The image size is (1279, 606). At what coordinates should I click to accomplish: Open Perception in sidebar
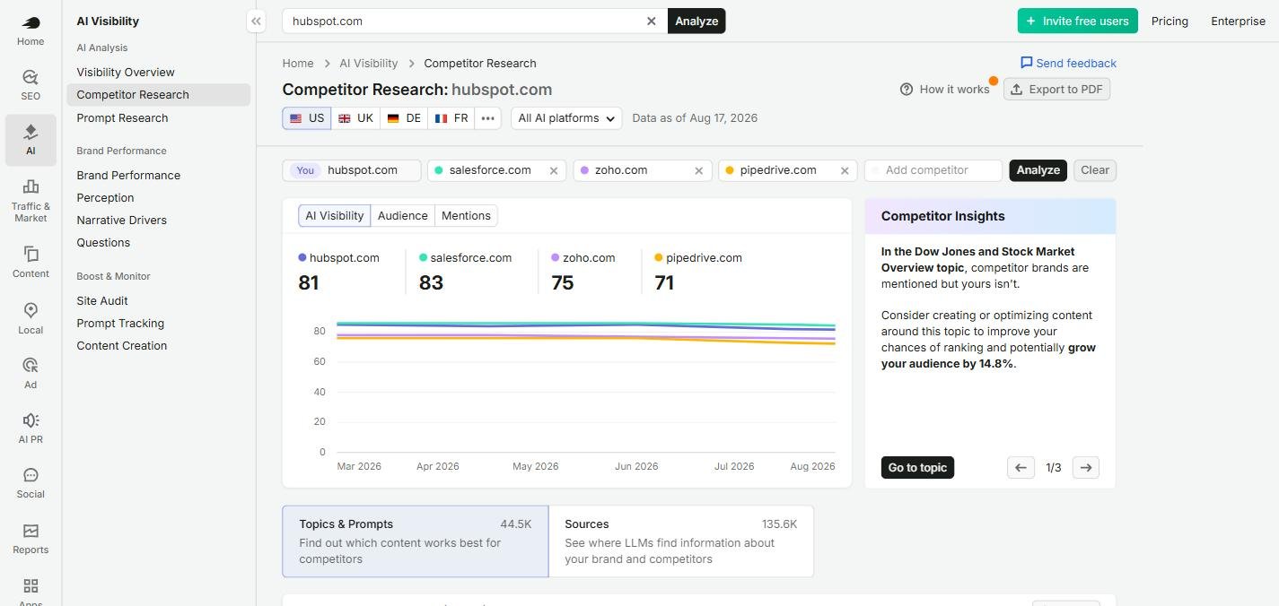click(x=105, y=197)
